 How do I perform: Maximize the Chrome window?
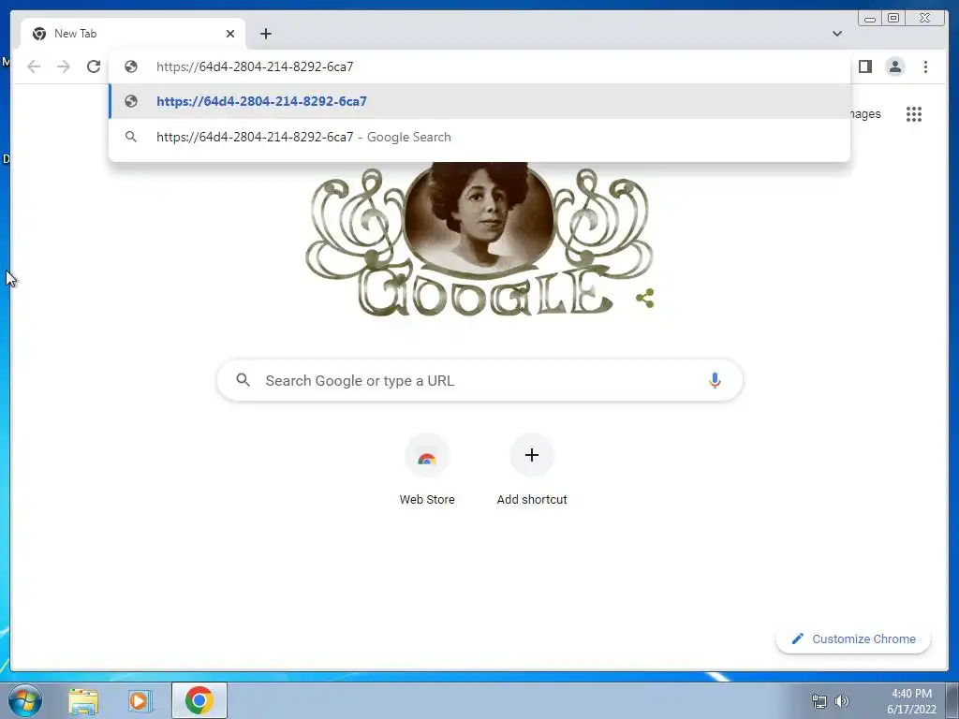click(x=893, y=19)
